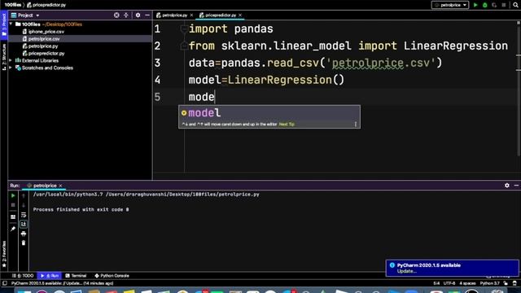The width and height of the screenshot is (521, 293).
Task: Open the Event Log status icon
Action: tap(514, 283)
